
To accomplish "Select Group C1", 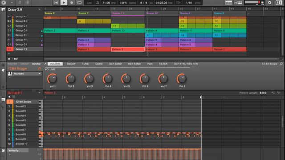I will 24,26.
